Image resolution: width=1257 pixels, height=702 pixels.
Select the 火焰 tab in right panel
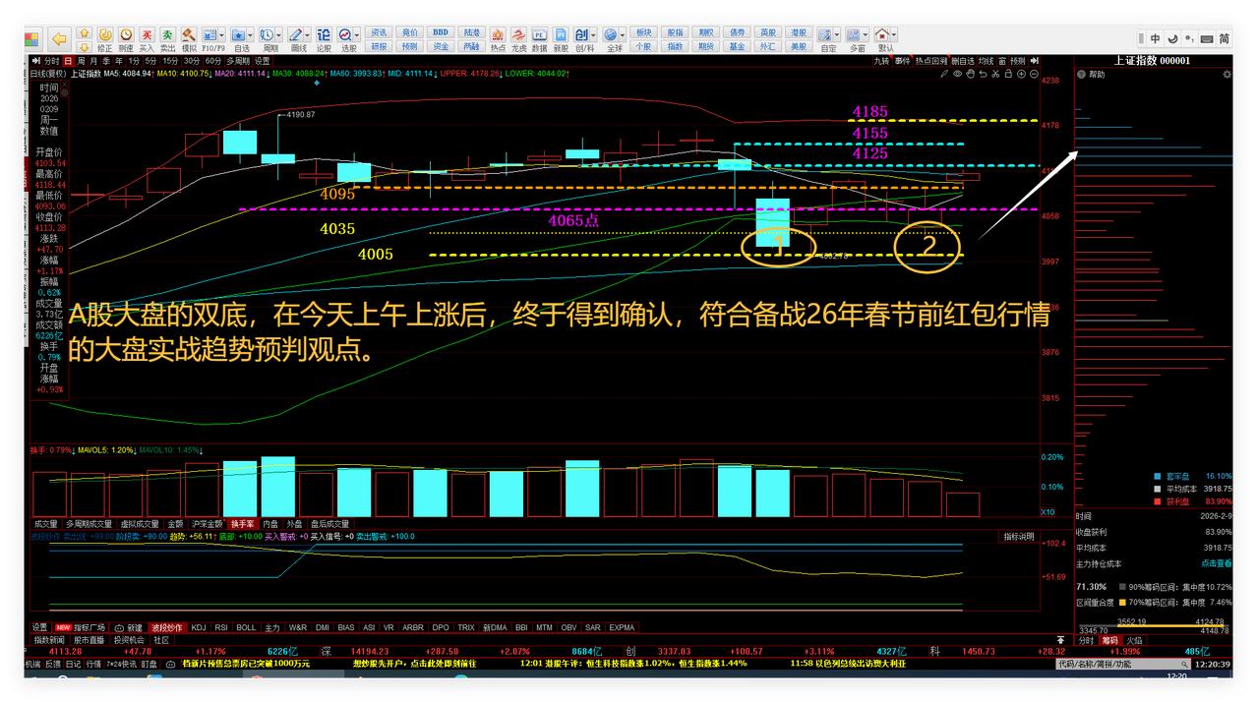(x=1134, y=640)
